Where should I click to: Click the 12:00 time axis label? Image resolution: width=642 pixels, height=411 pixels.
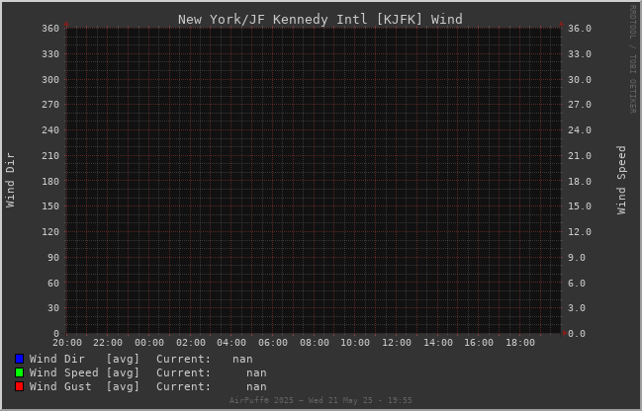(397, 342)
